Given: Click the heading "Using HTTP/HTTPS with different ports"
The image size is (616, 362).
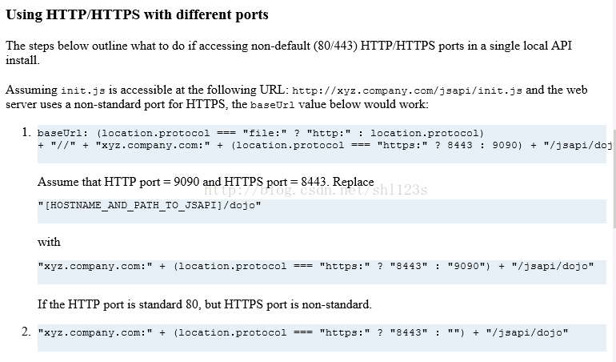Looking at the screenshot, I should [137, 14].
